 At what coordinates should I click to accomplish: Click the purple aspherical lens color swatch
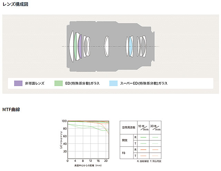tap(18, 83)
